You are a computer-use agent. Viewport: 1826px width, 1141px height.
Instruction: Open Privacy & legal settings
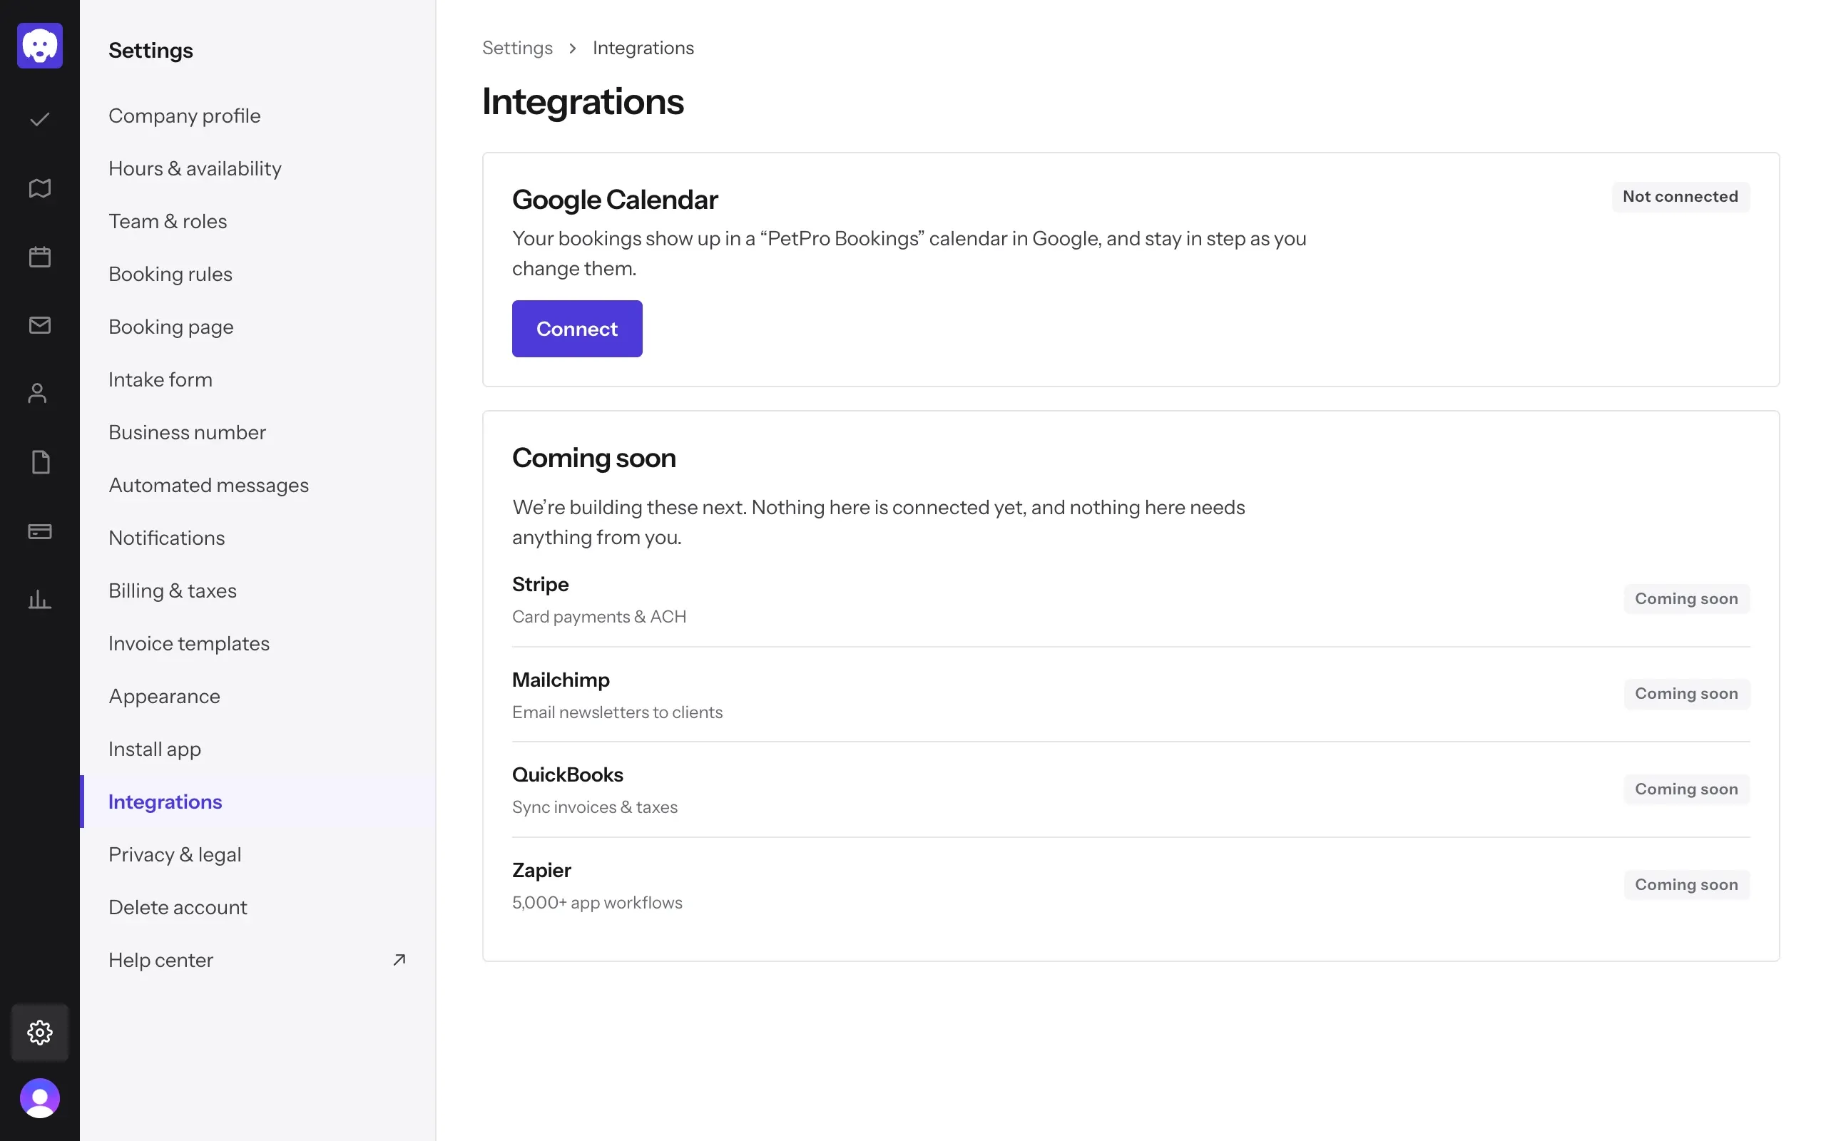258,854
